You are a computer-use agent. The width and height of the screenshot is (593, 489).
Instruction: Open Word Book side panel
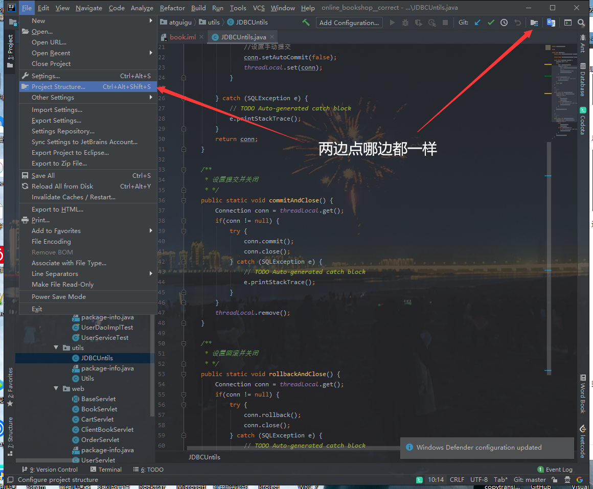point(583,394)
